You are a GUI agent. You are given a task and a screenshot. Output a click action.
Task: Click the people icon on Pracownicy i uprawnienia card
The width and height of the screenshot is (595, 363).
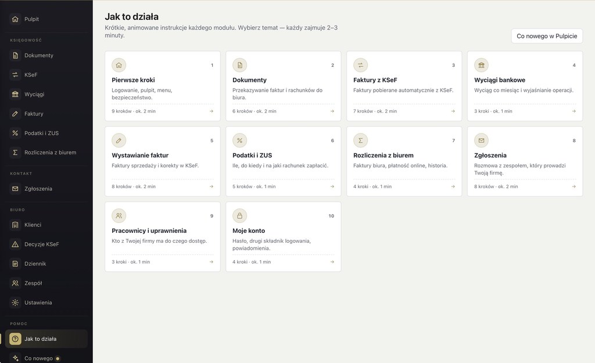tap(119, 215)
